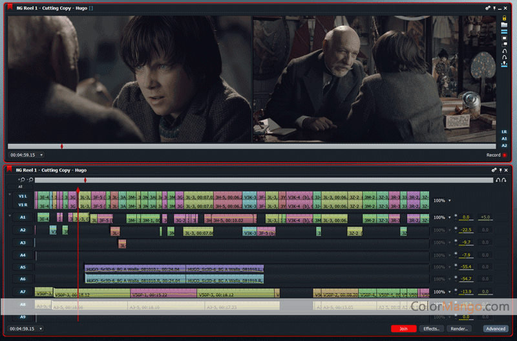This screenshot has width=517, height=341.
Task: Select the 3L-3, 00:07.06 clip on A2
Action: 198,232
